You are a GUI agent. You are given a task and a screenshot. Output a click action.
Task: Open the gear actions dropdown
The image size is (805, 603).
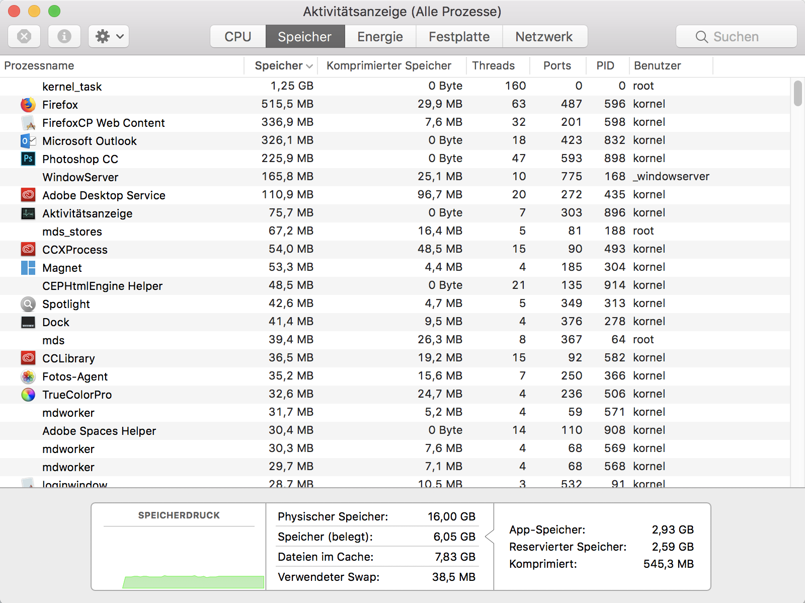(109, 36)
